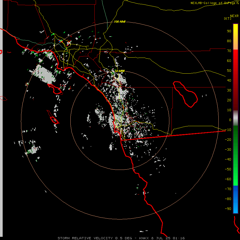Click the -40 value on the velocity scale

[x=228, y=159]
